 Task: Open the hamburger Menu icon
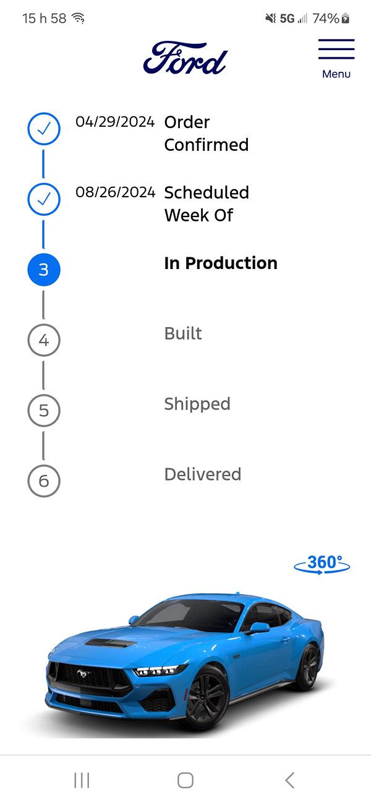[336, 49]
